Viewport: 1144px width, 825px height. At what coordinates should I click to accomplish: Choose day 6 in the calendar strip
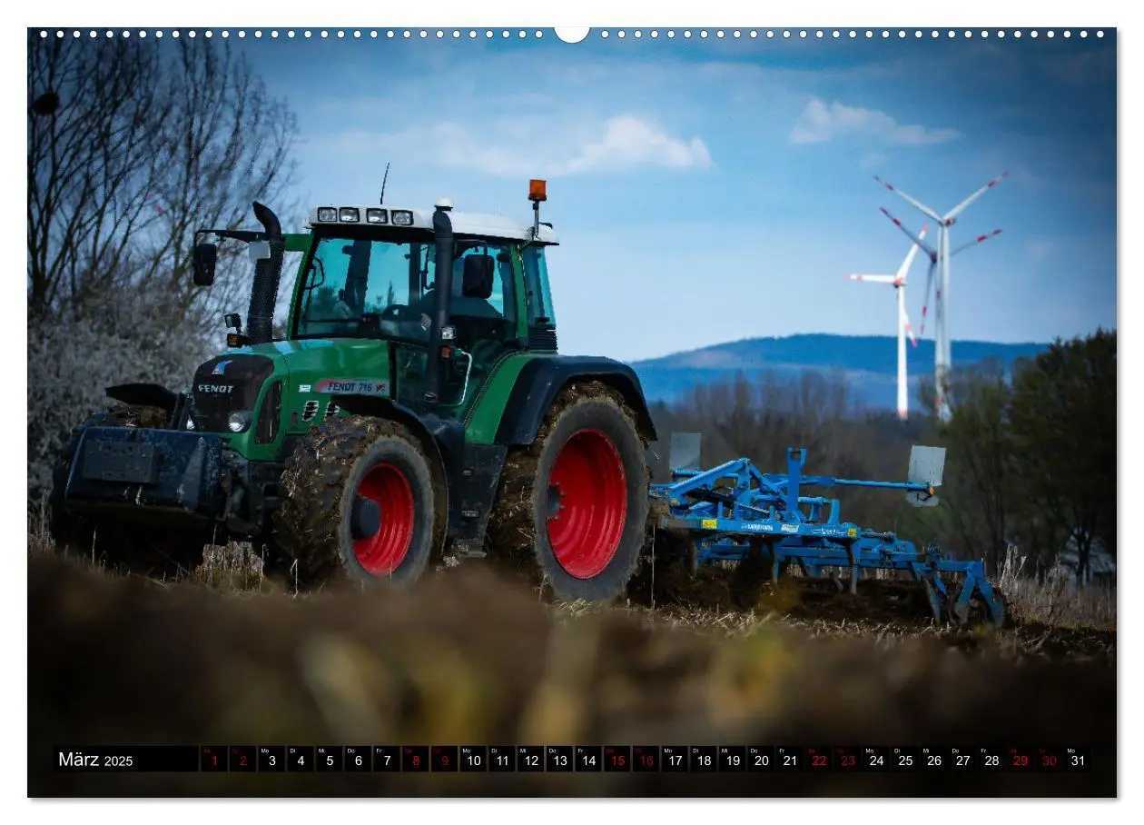click(358, 760)
